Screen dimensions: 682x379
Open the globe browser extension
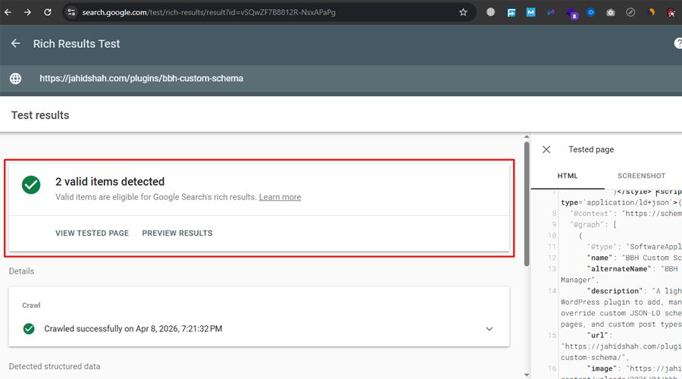click(490, 12)
